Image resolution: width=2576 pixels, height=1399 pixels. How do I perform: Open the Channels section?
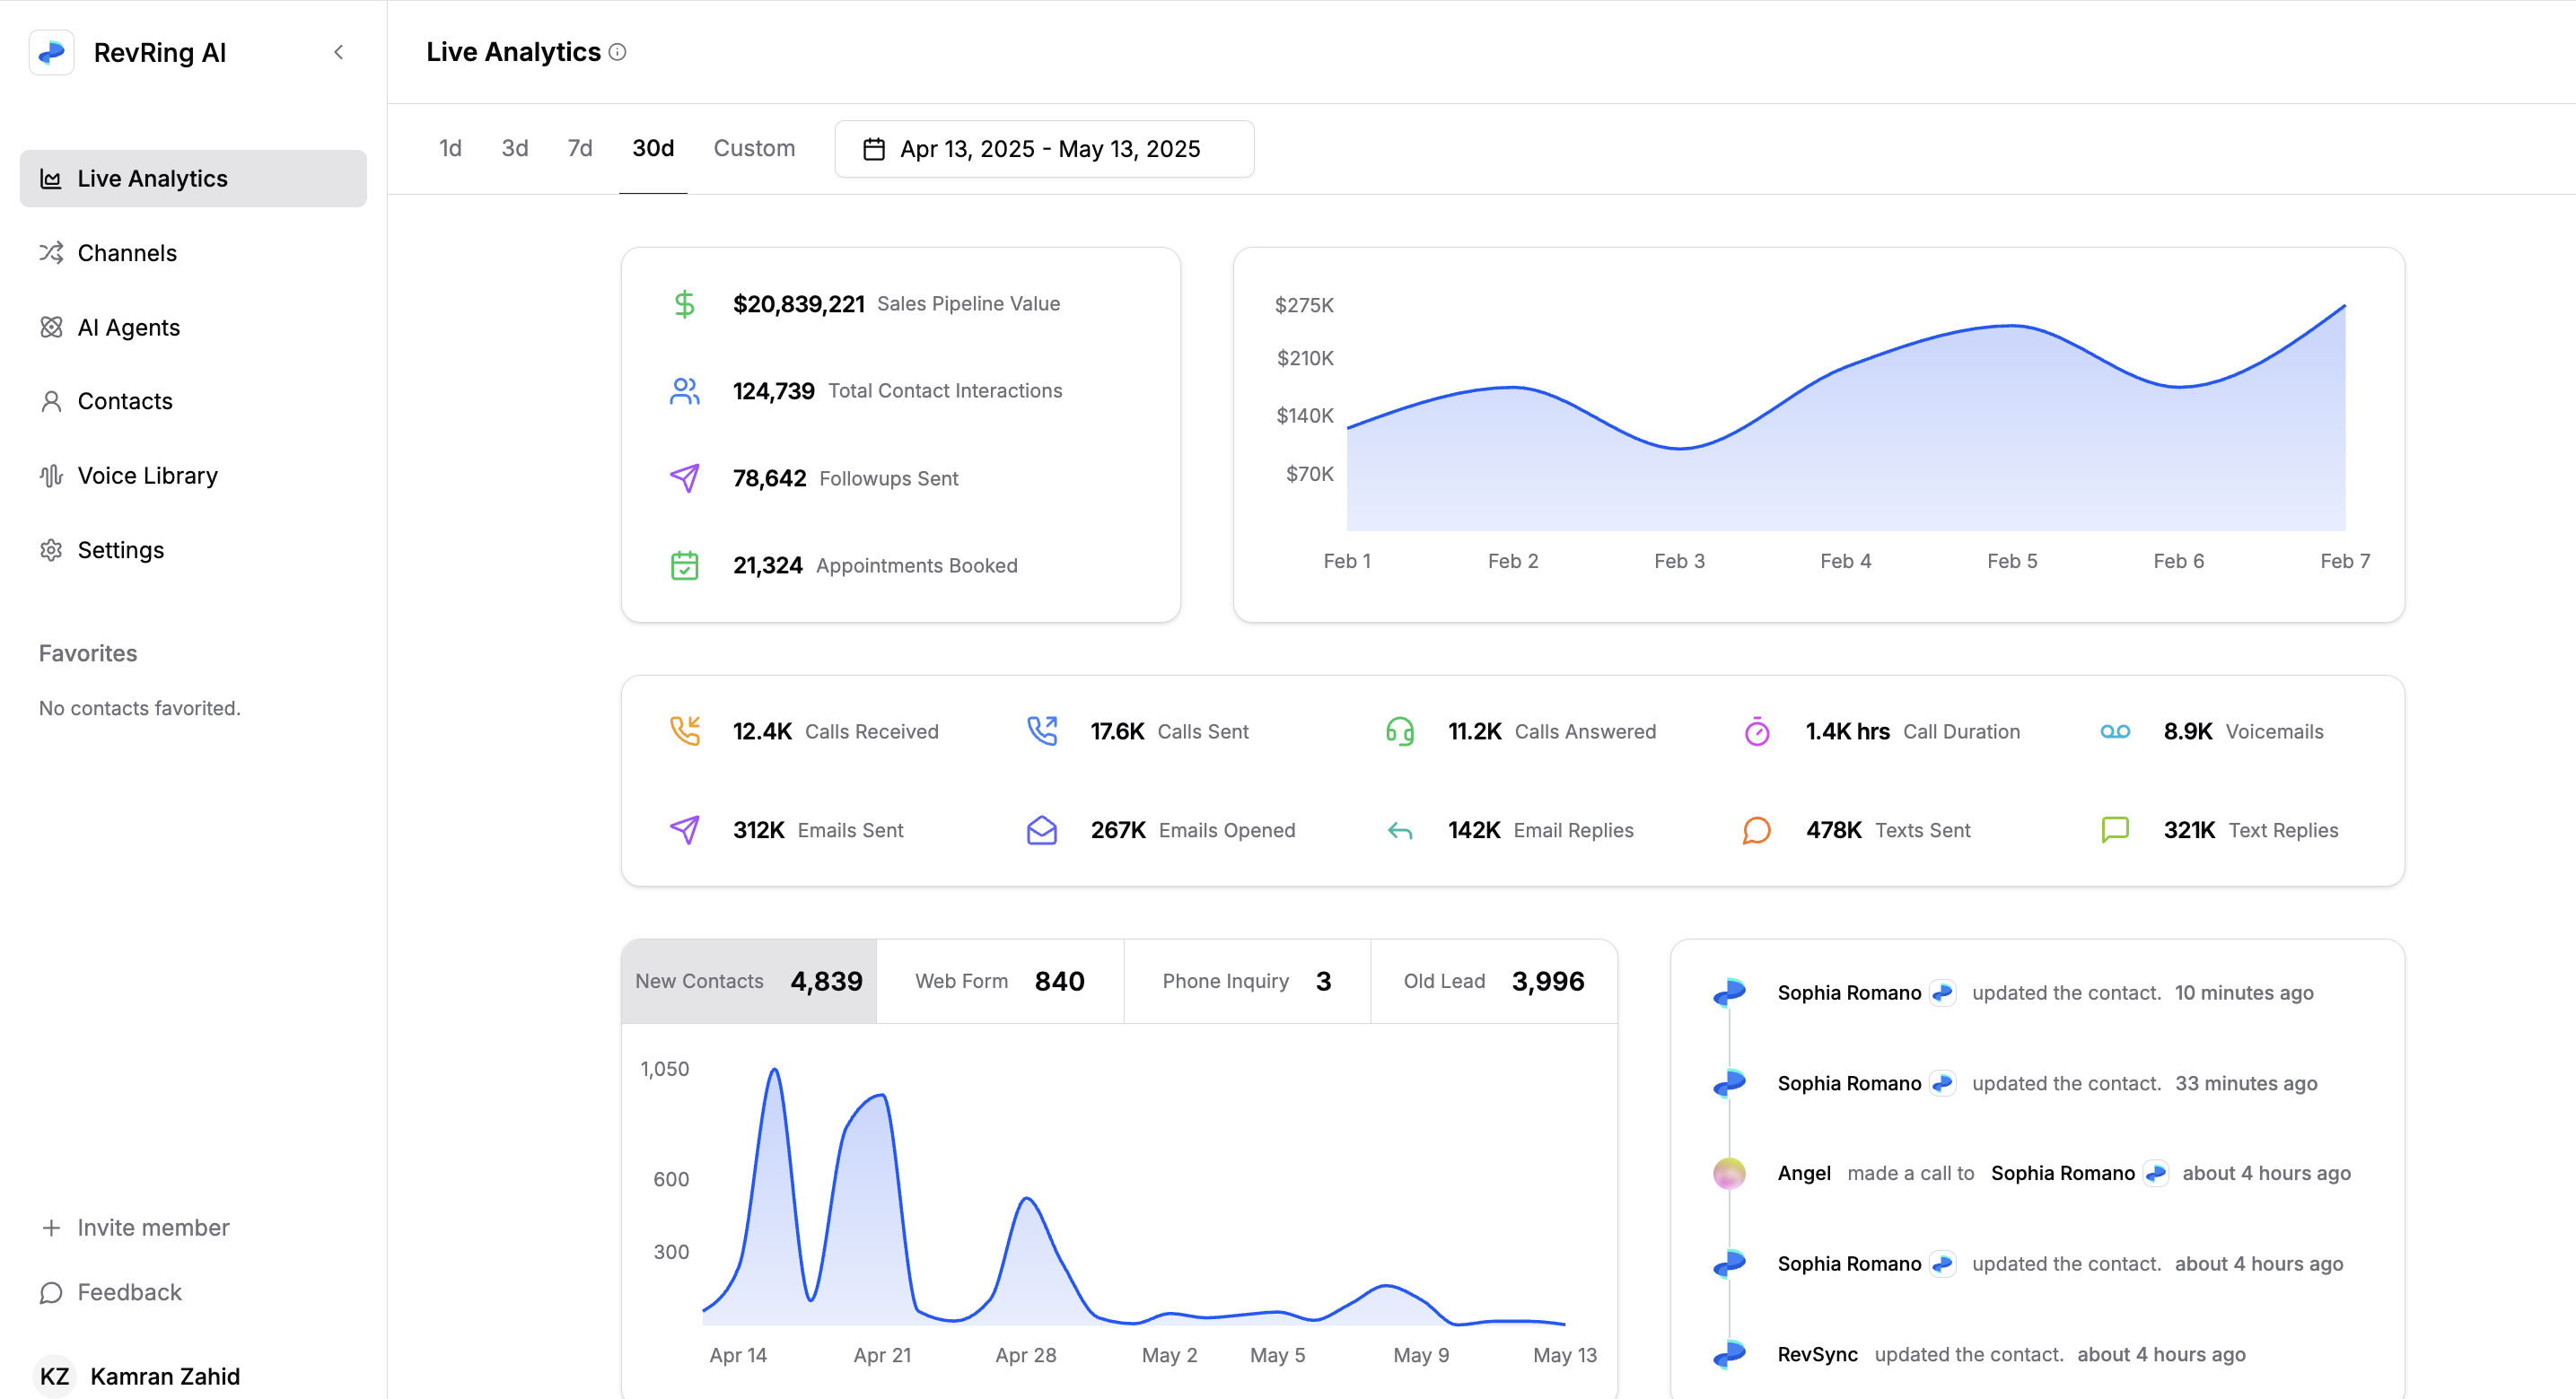[127, 253]
